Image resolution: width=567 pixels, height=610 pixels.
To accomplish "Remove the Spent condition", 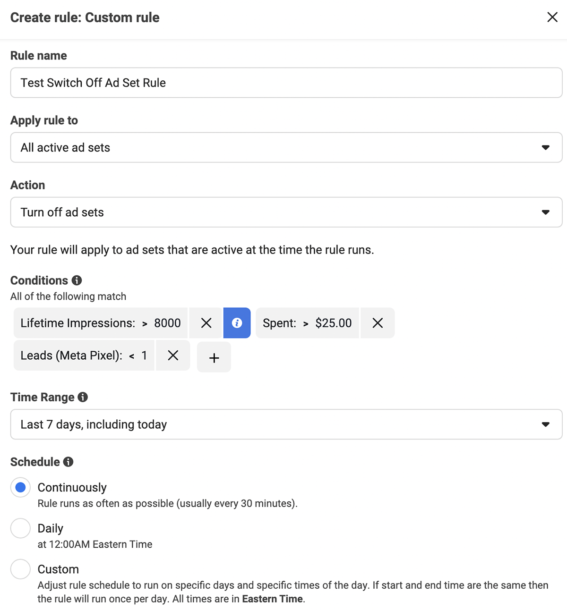I will 378,323.
